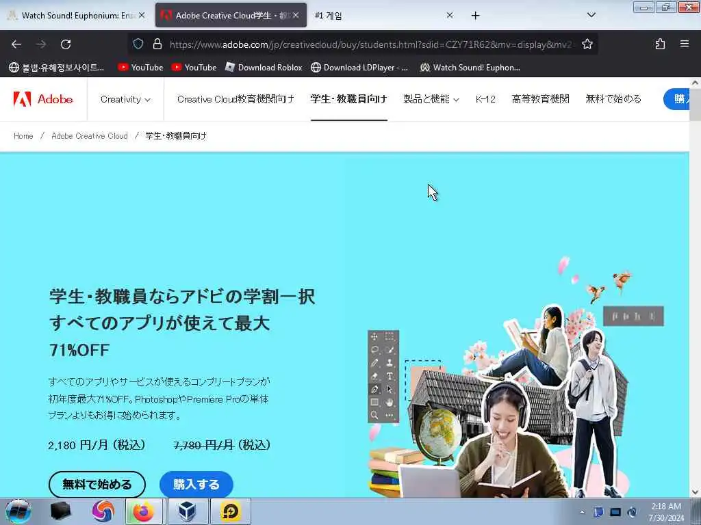The image size is (701, 525).
Task: Open the black box taskbar icon
Action: (x=60, y=511)
